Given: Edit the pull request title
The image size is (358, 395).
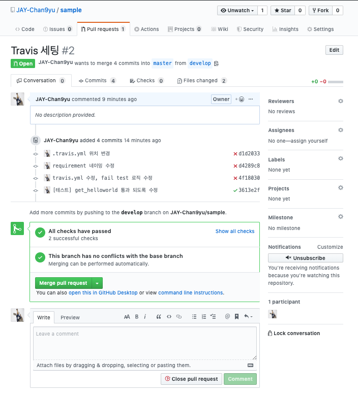Looking at the screenshot, I should [x=334, y=50].
